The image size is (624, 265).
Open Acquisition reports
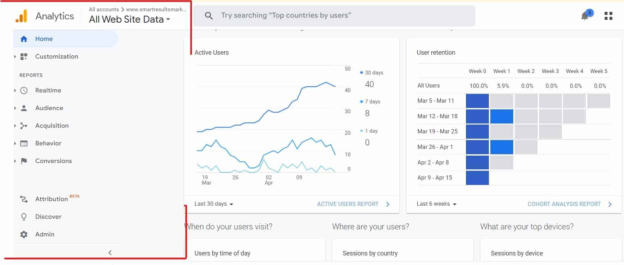click(52, 126)
